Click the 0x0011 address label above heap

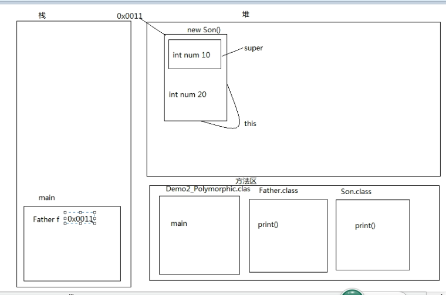click(x=130, y=16)
